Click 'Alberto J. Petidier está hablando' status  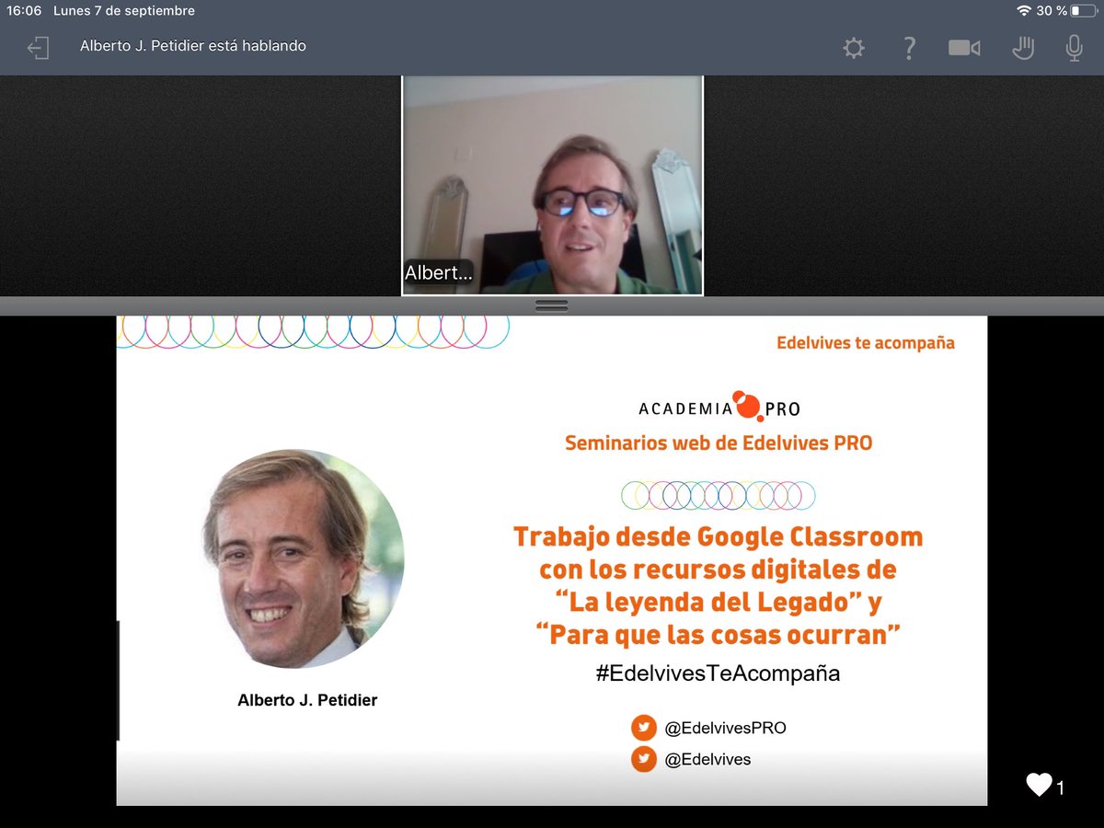point(193,45)
